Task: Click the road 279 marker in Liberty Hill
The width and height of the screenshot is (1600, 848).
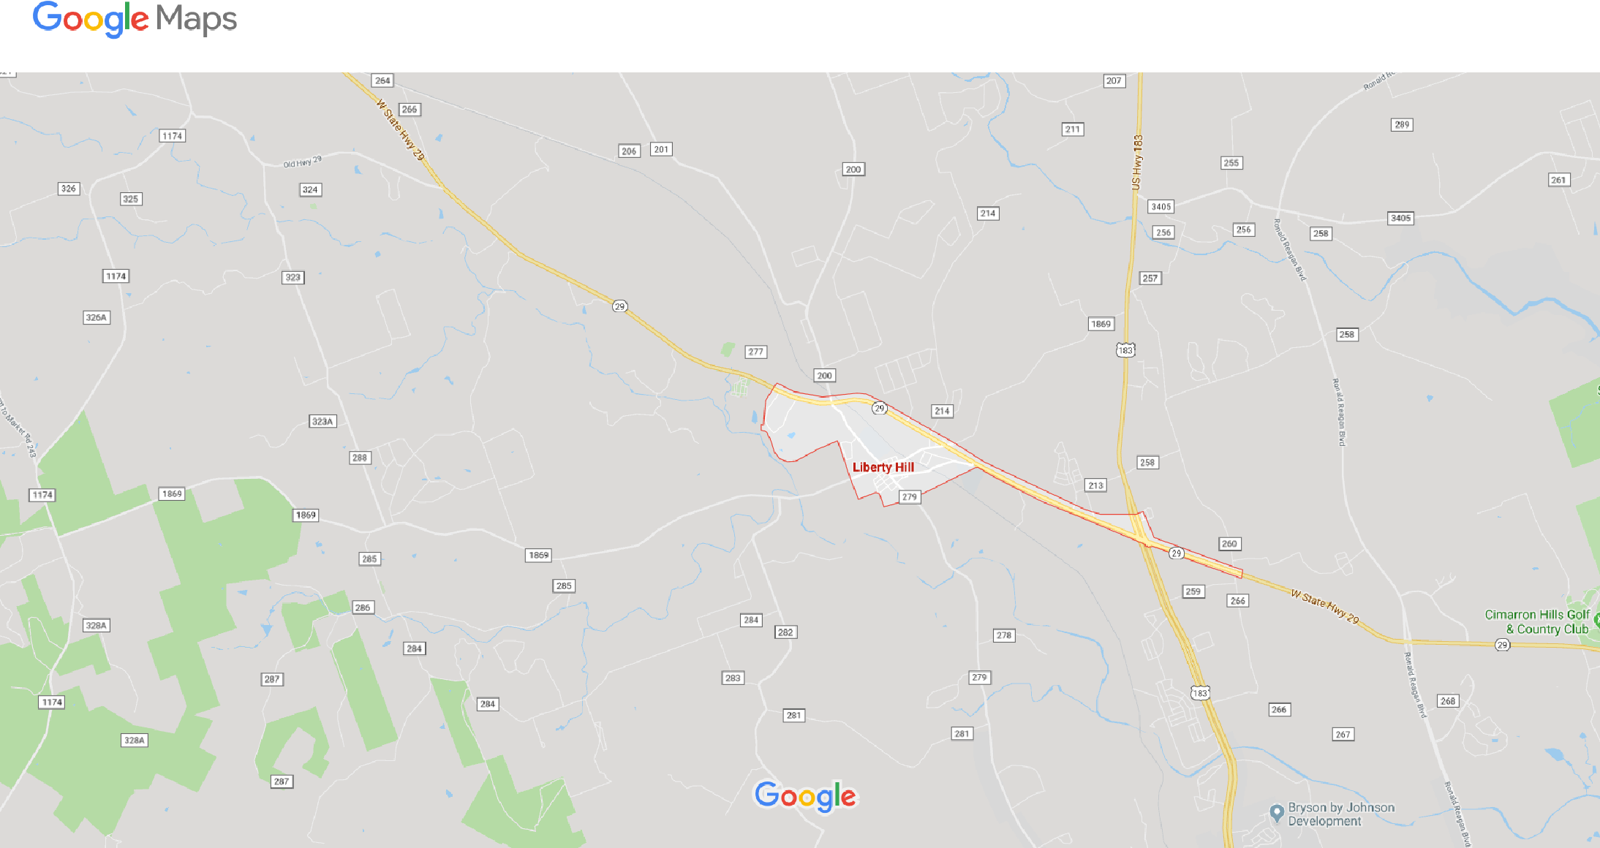Action: click(909, 497)
